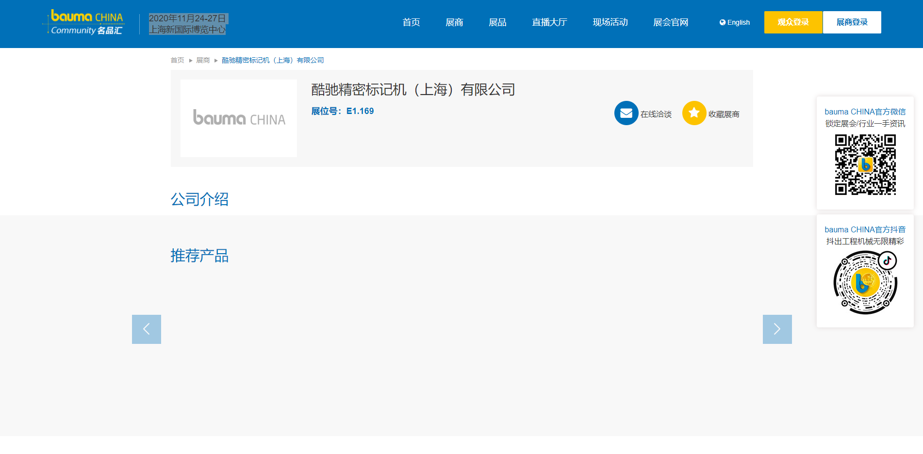Image resolution: width=923 pixels, height=454 pixels.
Task: Click the 观众登录 button
Action: (793, 22)
